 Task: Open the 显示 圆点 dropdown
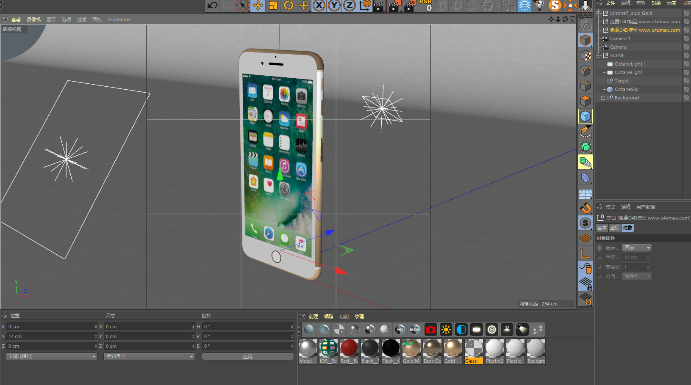pyautogui.click(x=637, y=248)
